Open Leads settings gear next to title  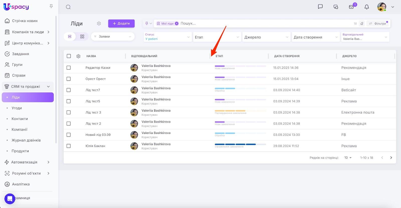click(99, 24)
